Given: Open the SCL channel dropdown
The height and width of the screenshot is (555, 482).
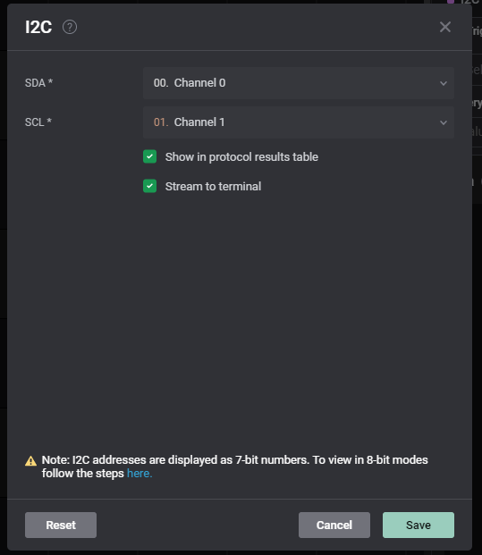Looking at the screenshot, I should (298, 122).
